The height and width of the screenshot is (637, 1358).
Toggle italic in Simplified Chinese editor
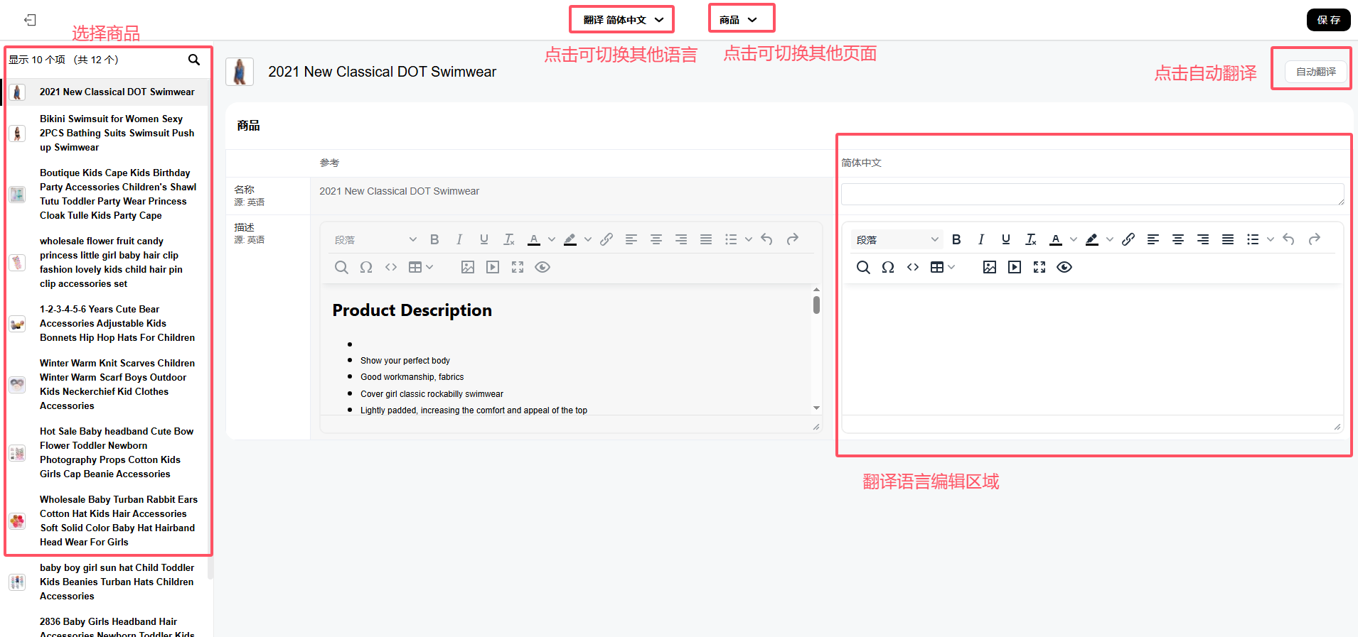click(x=981, y=239)
